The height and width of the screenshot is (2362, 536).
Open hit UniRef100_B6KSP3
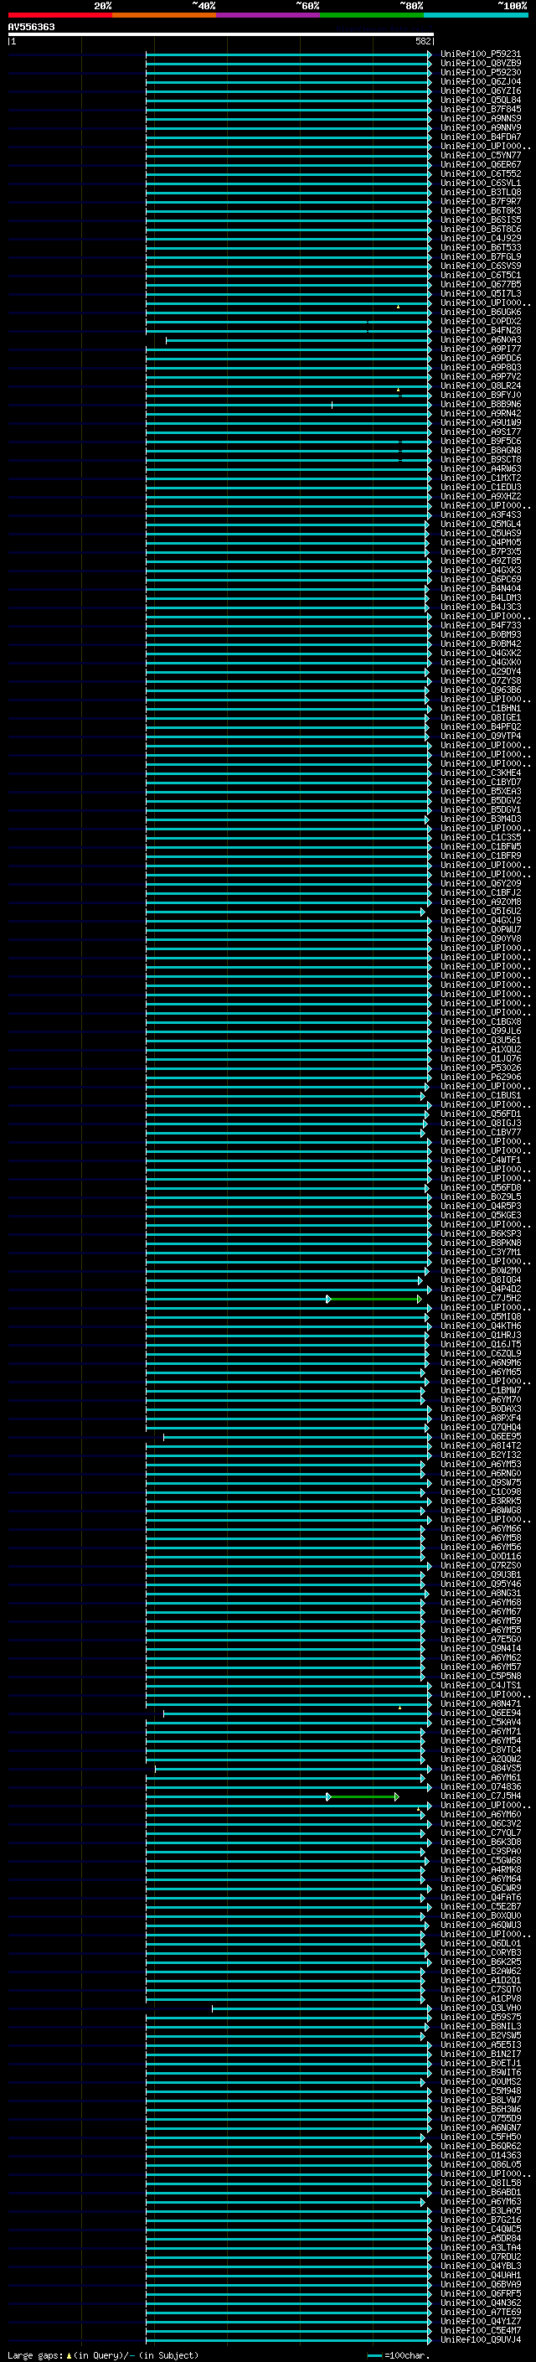click(x=480, y=1234)
